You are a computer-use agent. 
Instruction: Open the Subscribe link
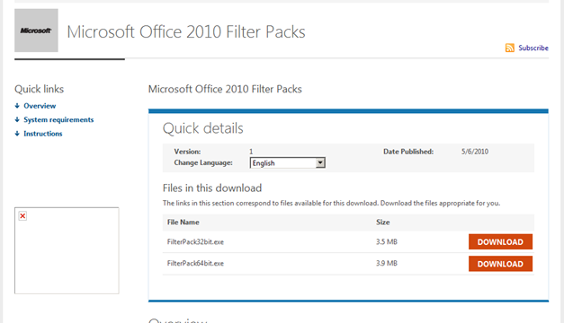point(533,48)
